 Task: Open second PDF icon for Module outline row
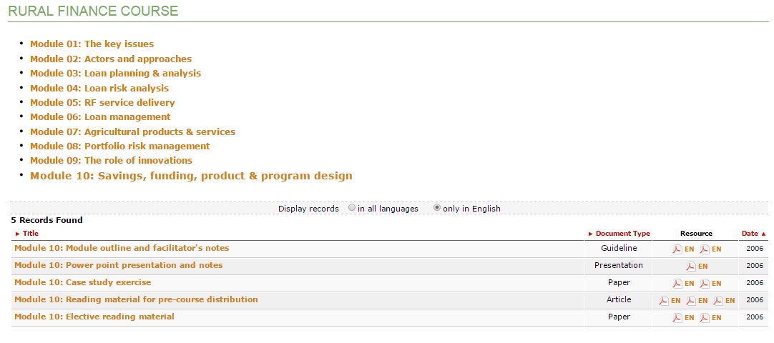point(704,249)
